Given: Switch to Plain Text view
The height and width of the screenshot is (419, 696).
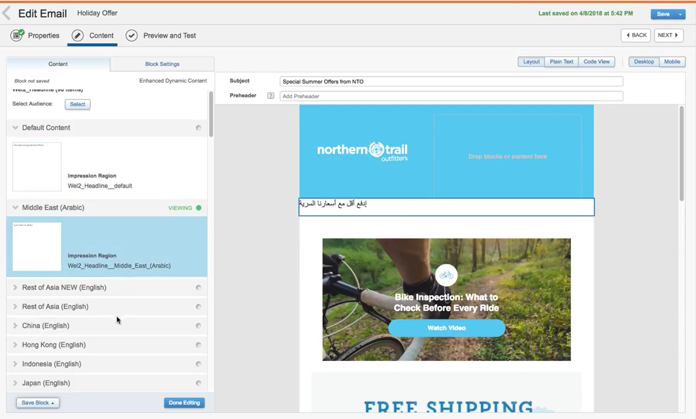Looking at the screenshot, I should pos(561,62).
